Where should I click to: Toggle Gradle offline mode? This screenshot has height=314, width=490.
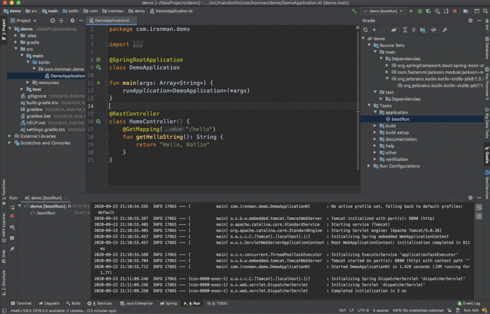[x=434, y=30]
